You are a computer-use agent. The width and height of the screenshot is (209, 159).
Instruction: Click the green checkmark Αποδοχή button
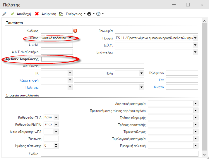(x=20, y=14)
